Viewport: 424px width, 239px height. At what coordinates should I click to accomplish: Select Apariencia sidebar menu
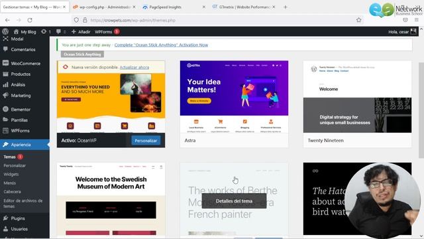coord(25,145)
